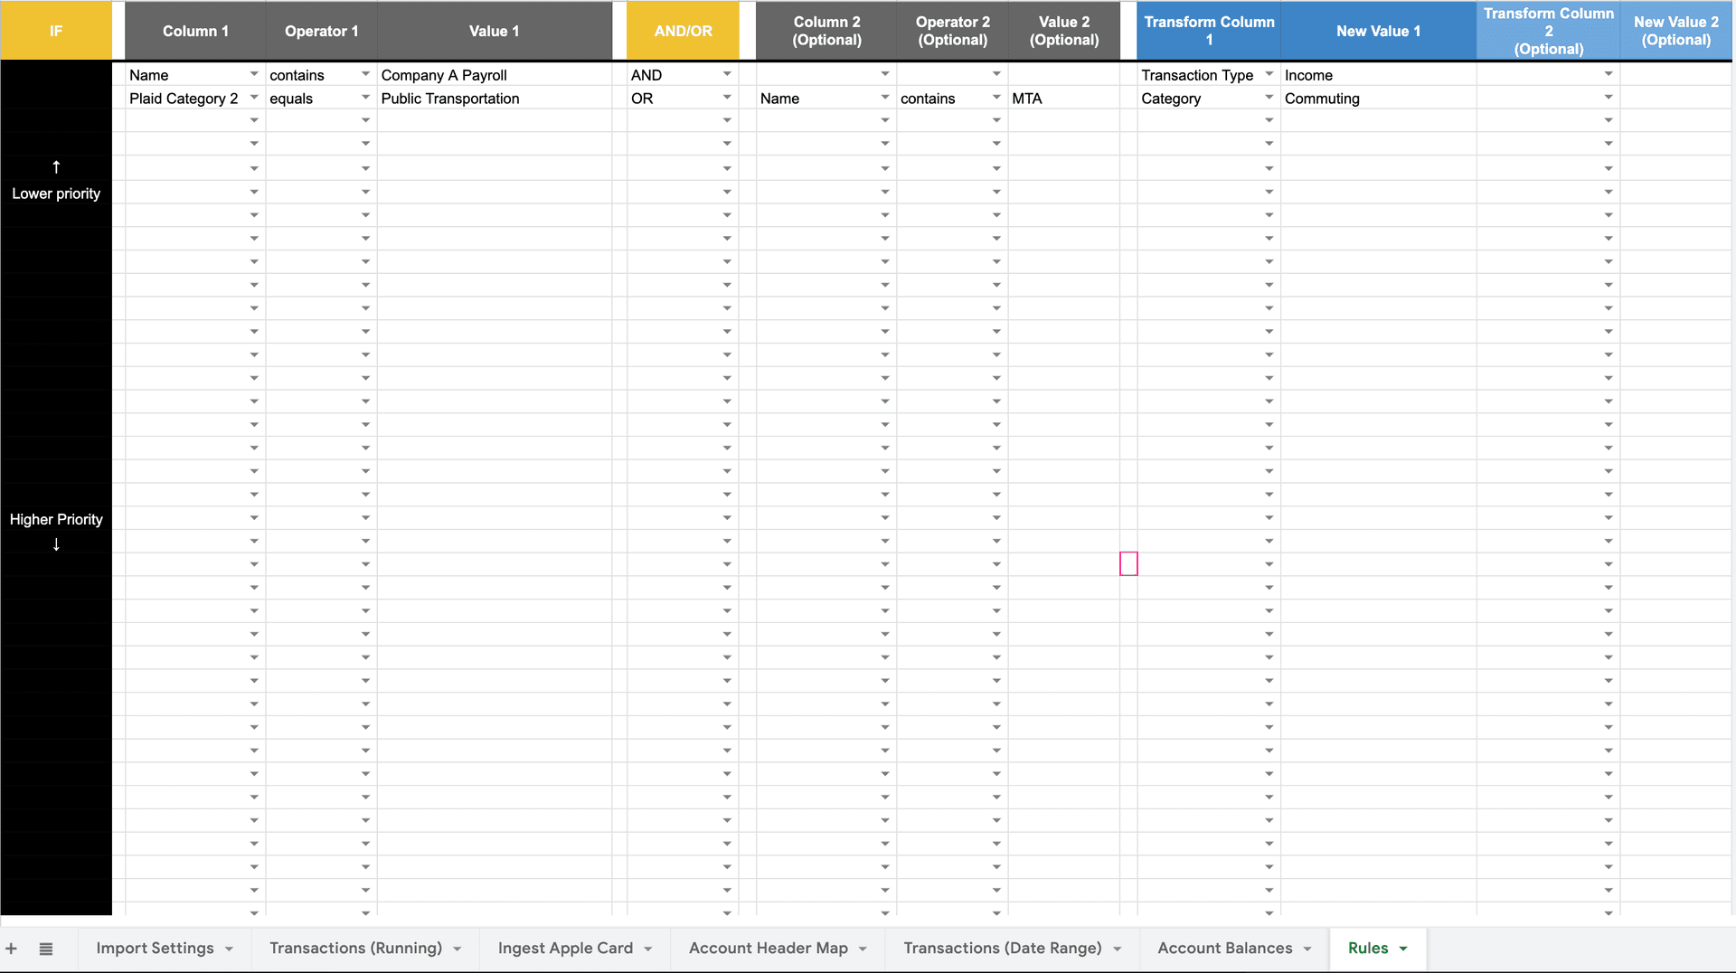Screen dimensions: 1736x973
Task: Switch to the Transactions (Date Range) tab
Action: (1002, 948)
